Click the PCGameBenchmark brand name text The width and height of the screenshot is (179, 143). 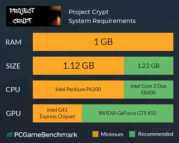click(46, 135)
